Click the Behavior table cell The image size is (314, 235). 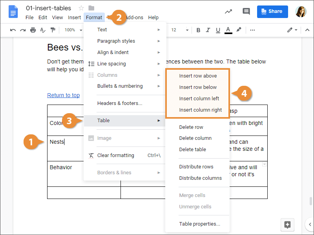click(66, 174)
